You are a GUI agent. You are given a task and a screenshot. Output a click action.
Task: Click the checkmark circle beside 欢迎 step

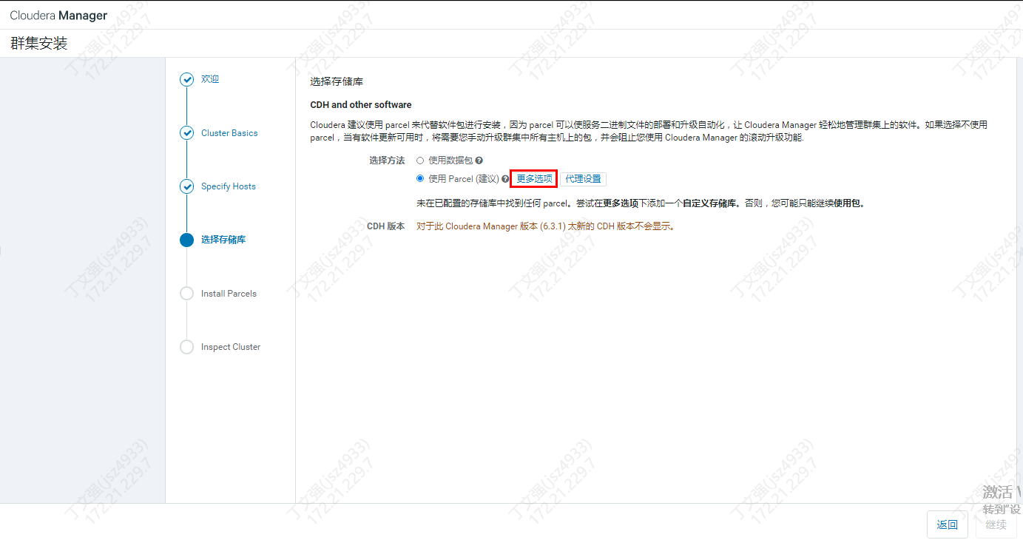click(x=187, y=80)
